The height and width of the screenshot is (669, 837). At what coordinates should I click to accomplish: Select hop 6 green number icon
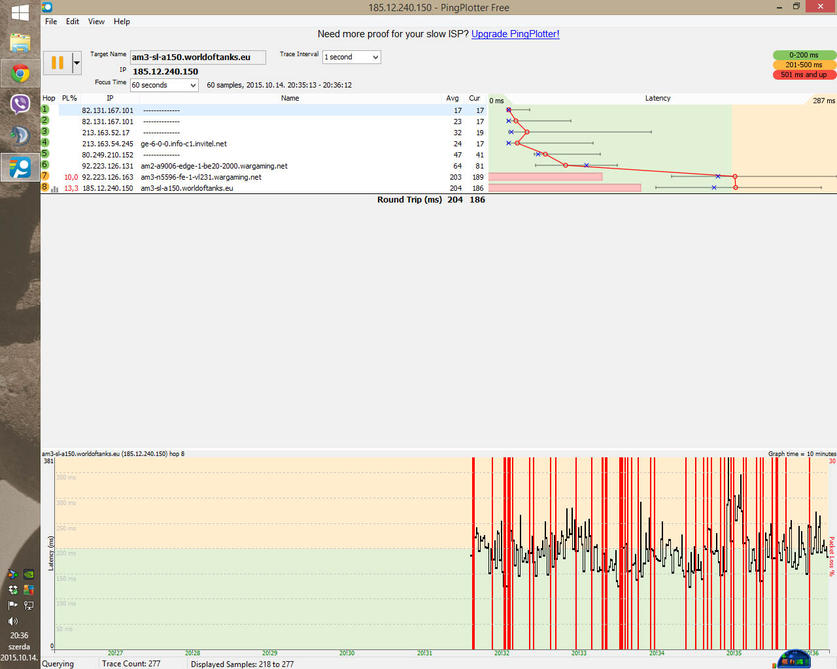(x=45, y=165)
